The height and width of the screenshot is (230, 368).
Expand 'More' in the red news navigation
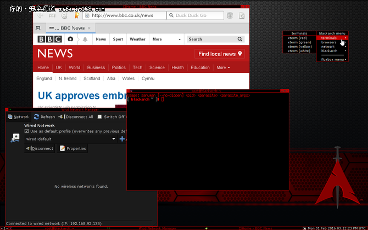coord(223,68)
